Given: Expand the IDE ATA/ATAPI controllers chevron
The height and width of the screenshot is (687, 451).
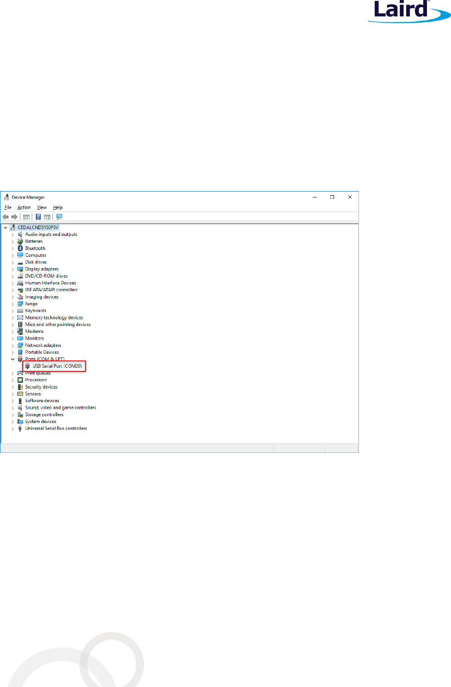Looking at the screenshot, I should 13,290.
